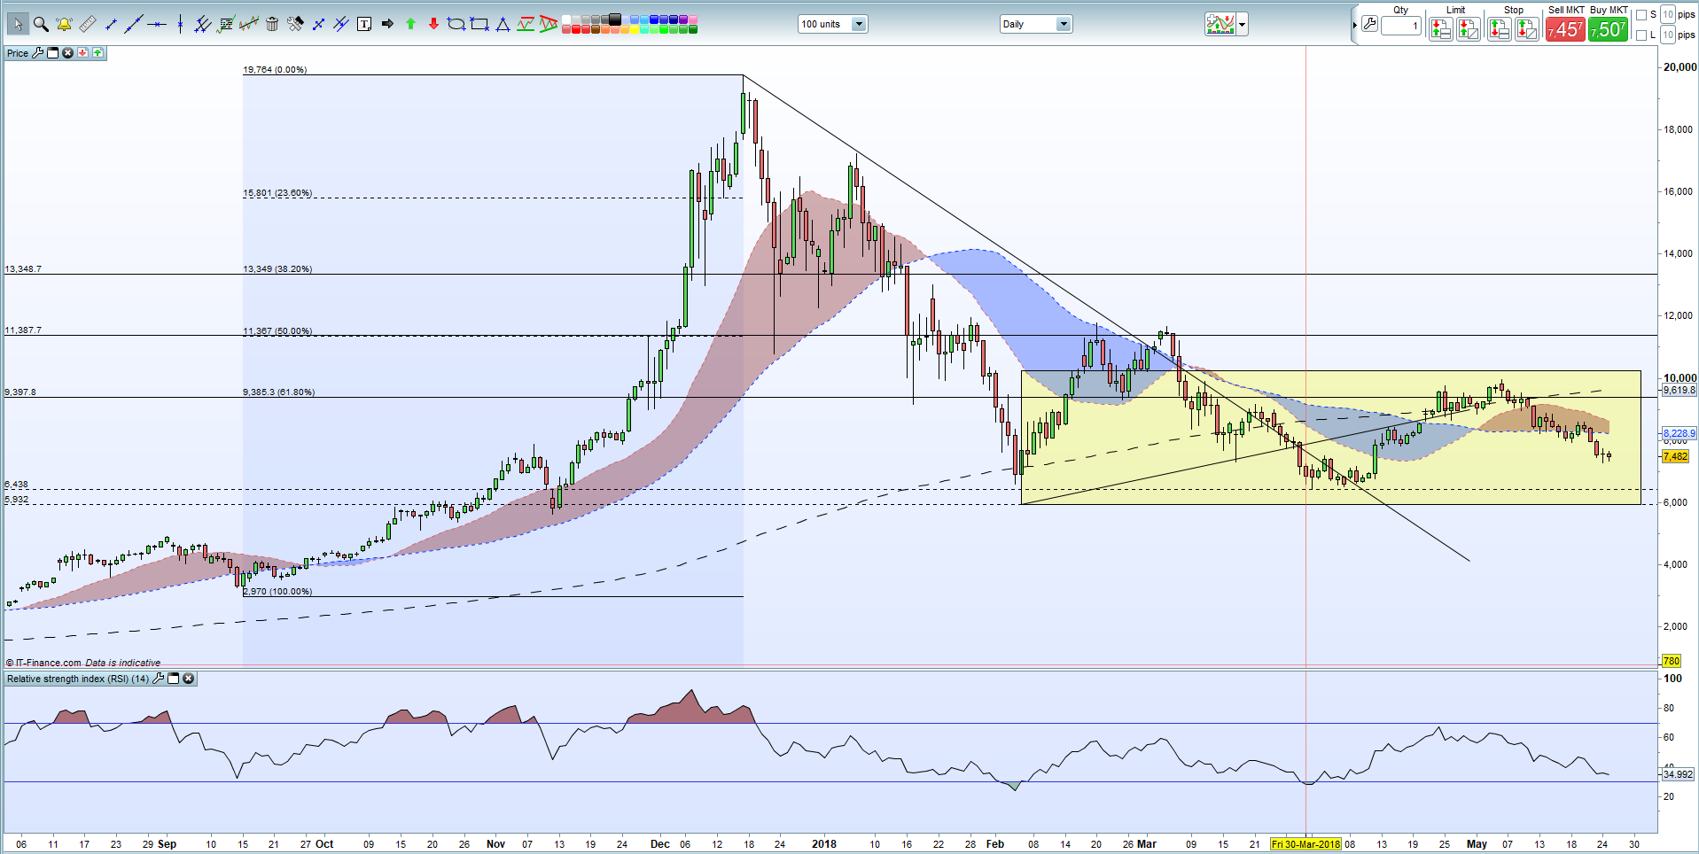Remove the RSI indicator with X icon
1699x854 pixels.
point(189,679)
